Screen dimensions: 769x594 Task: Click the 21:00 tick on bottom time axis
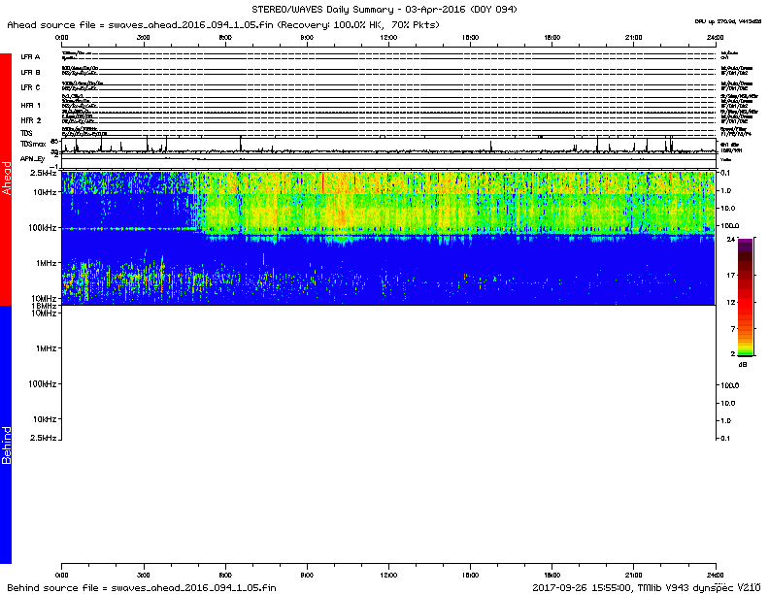click(x=634, y=573)
